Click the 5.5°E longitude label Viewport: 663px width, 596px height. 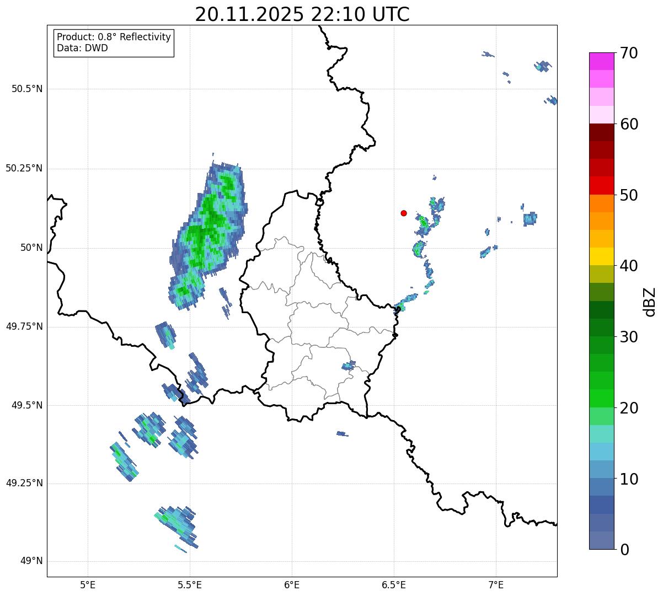click(x=190, y=584)
